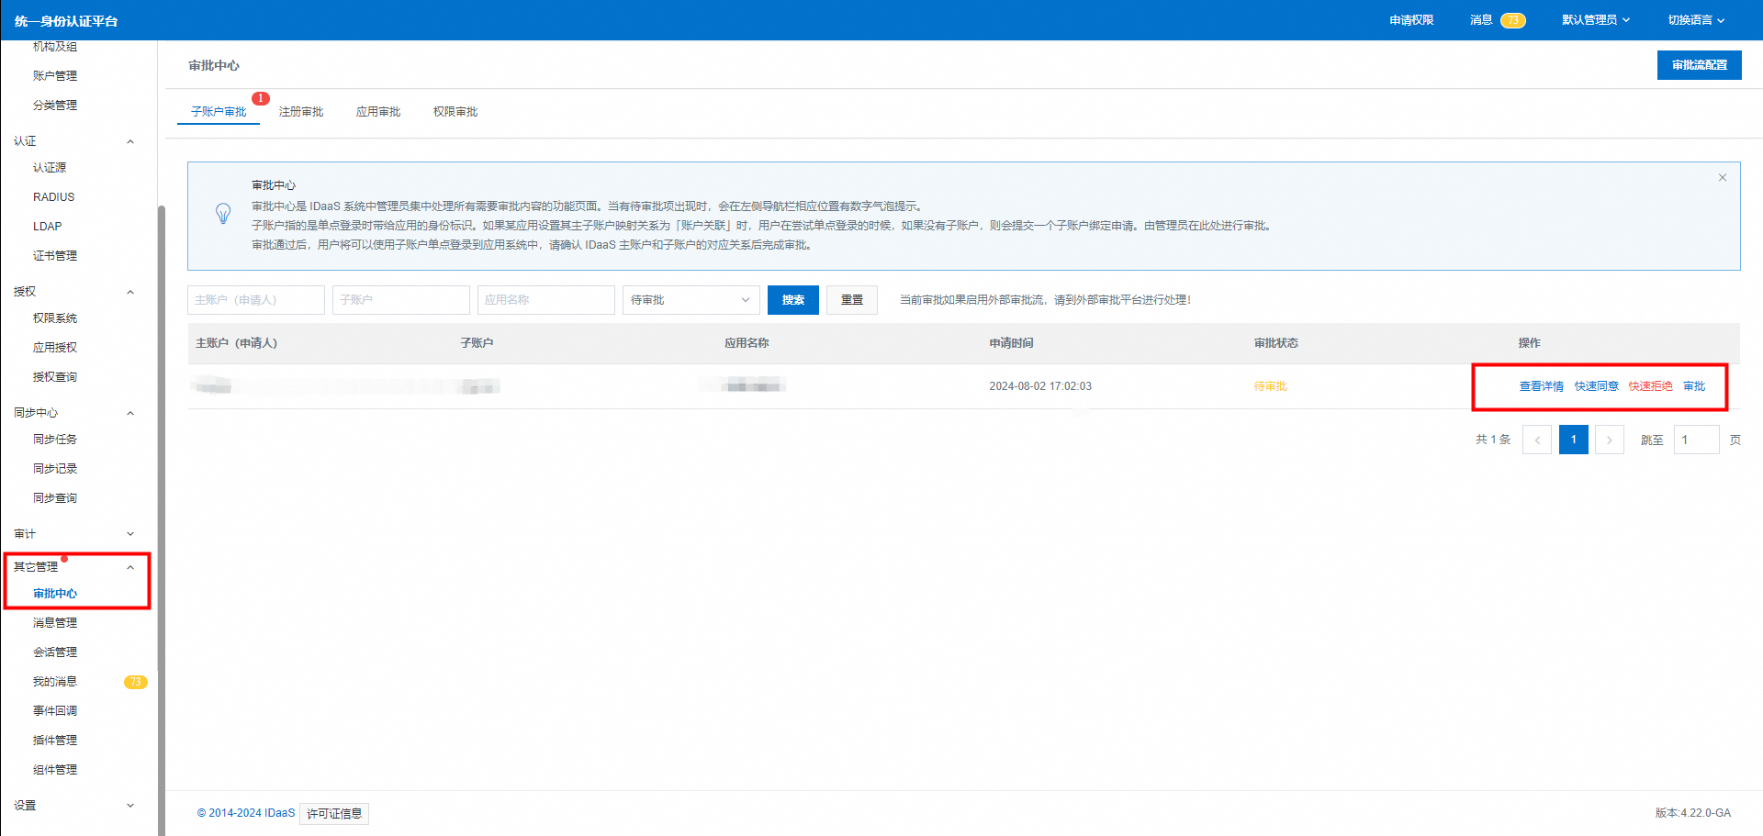This screenshot has height=836, width=1763.
Task: Click 快速同意 link in the table row
Action: tap(1596, 386)
